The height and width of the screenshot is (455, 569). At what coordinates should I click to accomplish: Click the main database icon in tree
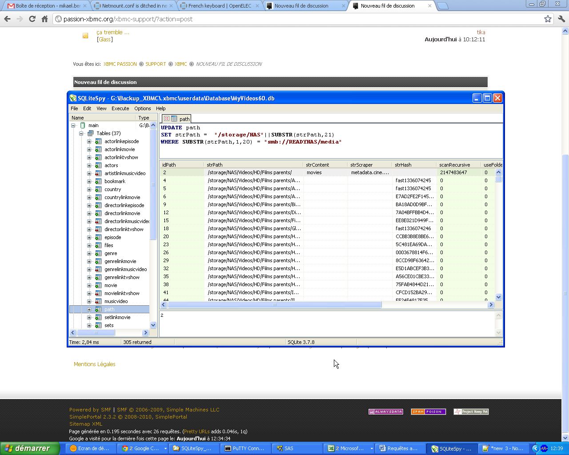click(83, 125)
